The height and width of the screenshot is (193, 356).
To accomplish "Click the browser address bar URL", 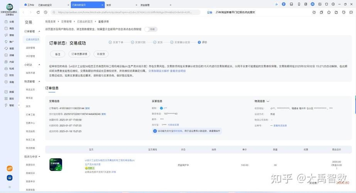I will pyautogui.click(x=125, y=12).
